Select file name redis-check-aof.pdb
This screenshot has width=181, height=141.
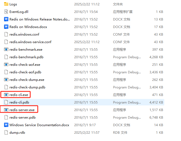25,72
